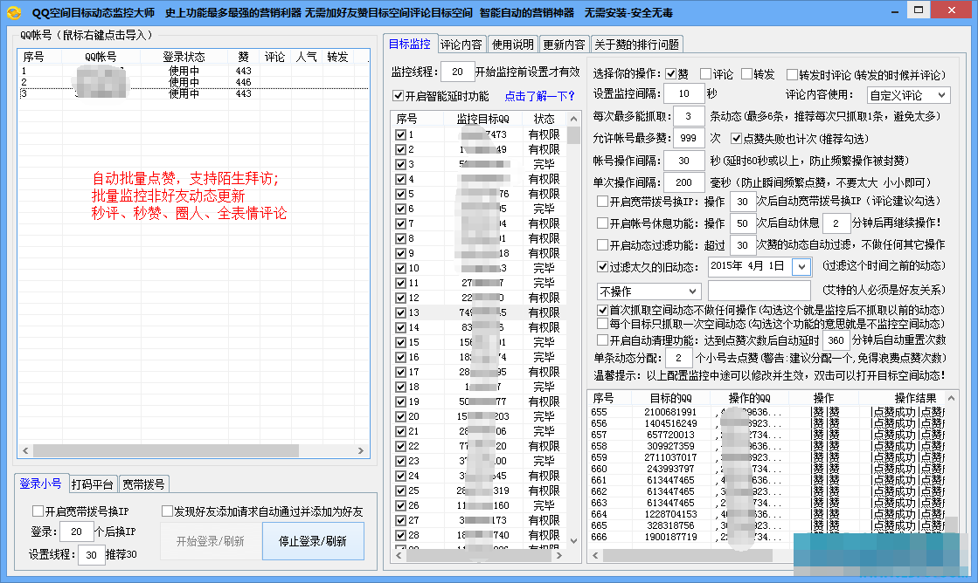Click the QQ account list horizontal scrollbar
This screenshot has height=583, width=978.
click(x=166, y=450)
